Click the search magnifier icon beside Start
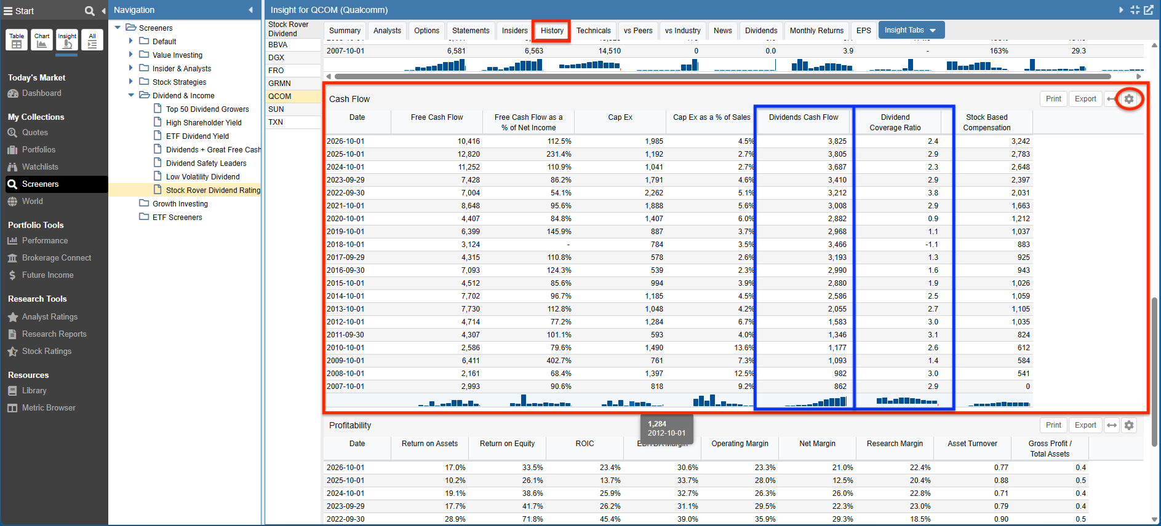Viewport: 1161px width, 526px height. 90,11
